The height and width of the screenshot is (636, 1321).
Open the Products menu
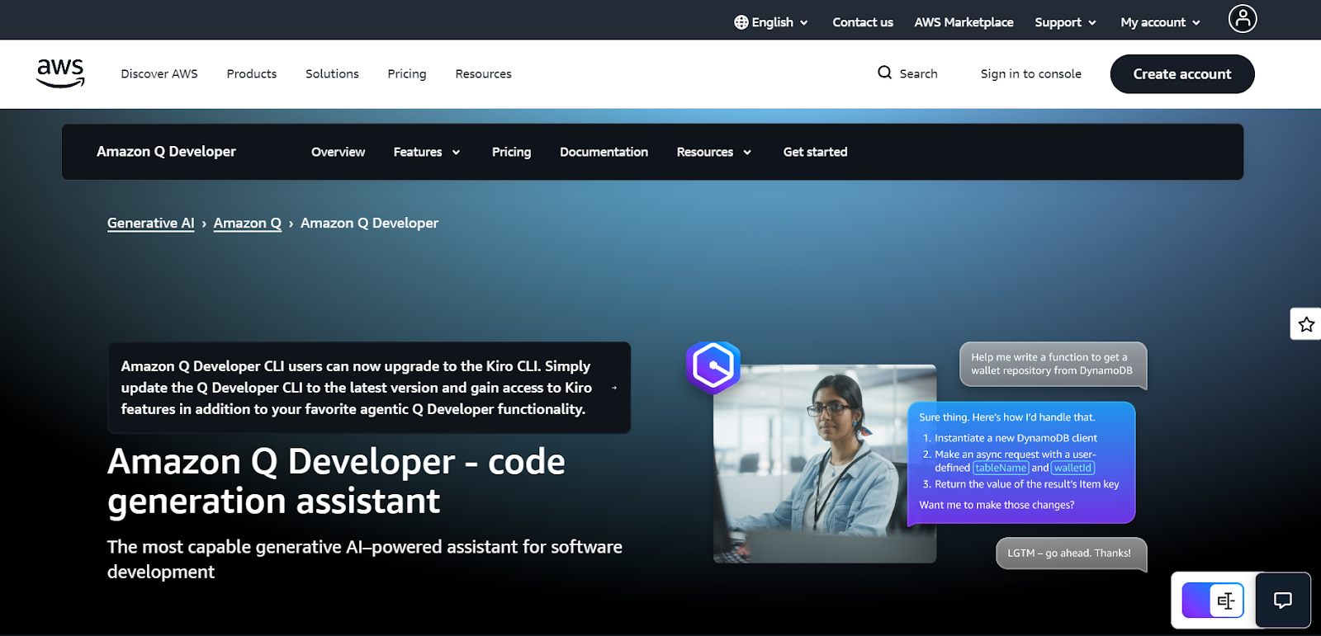click(x=252, y=73)
